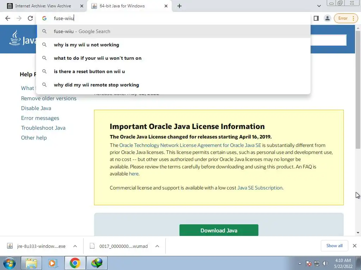Click the page vertical scrollbar thumb
361x270 pixels.
[x=358, y=90]
